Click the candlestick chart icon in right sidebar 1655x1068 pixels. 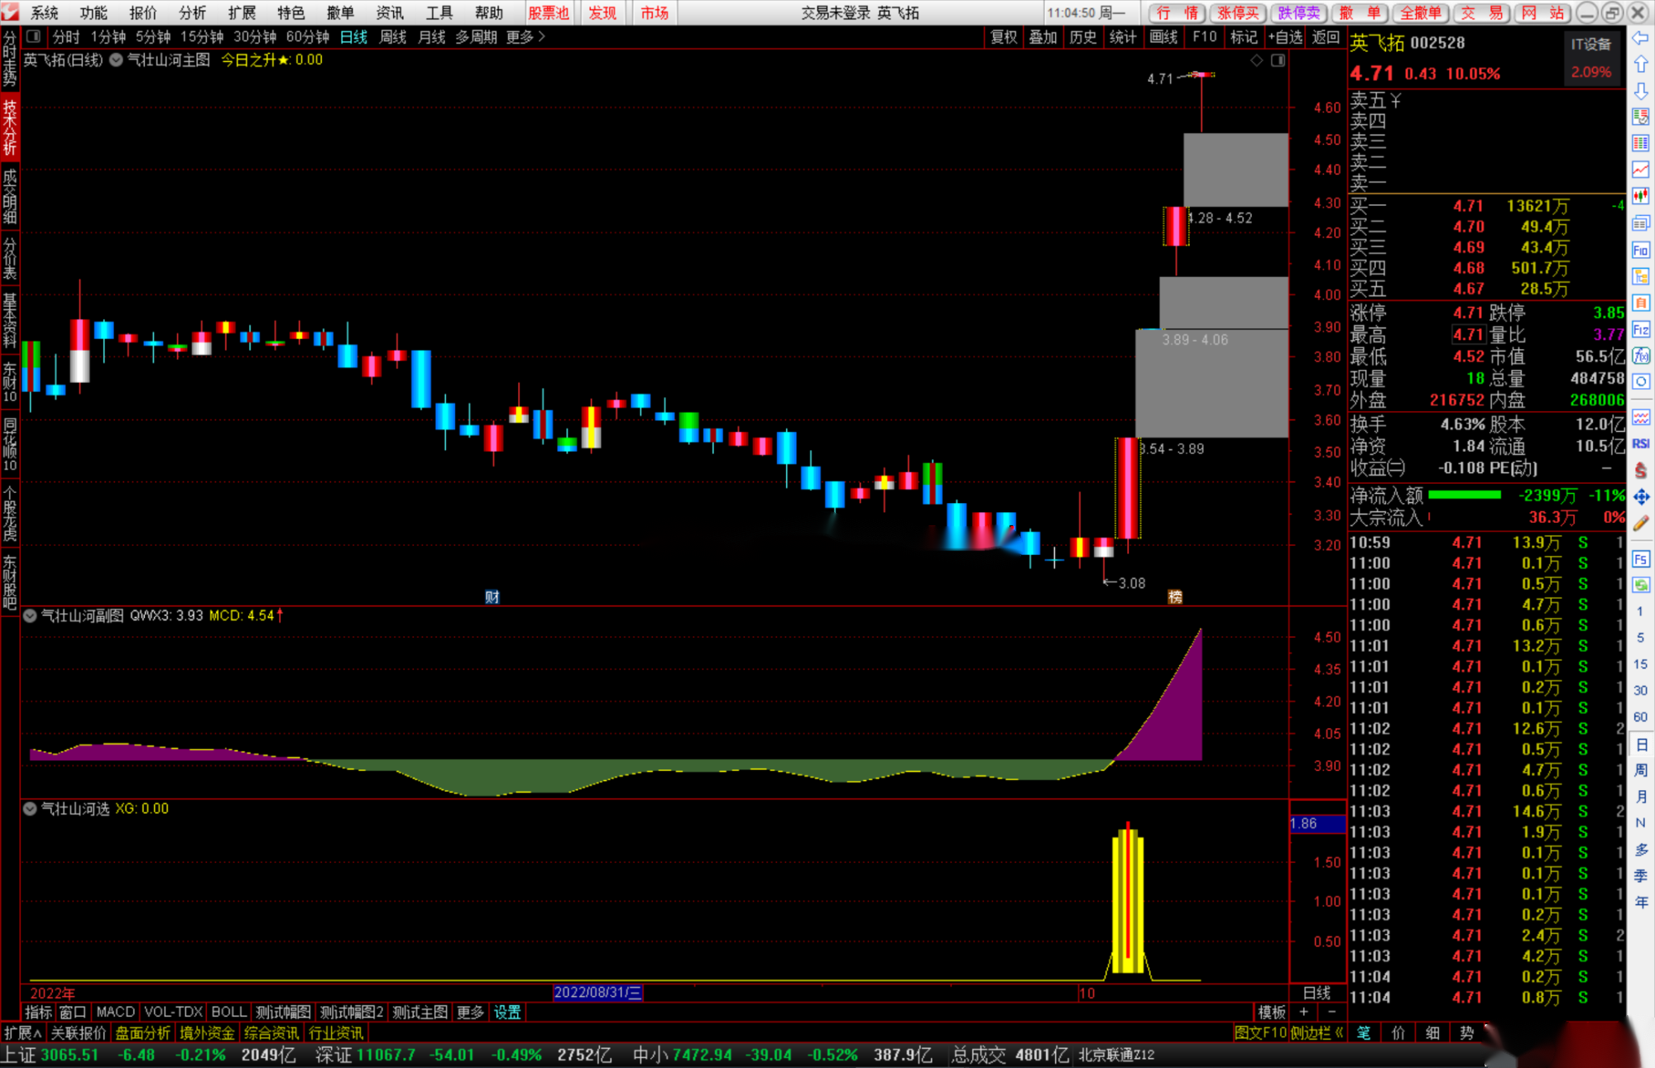pos(1641,196)
